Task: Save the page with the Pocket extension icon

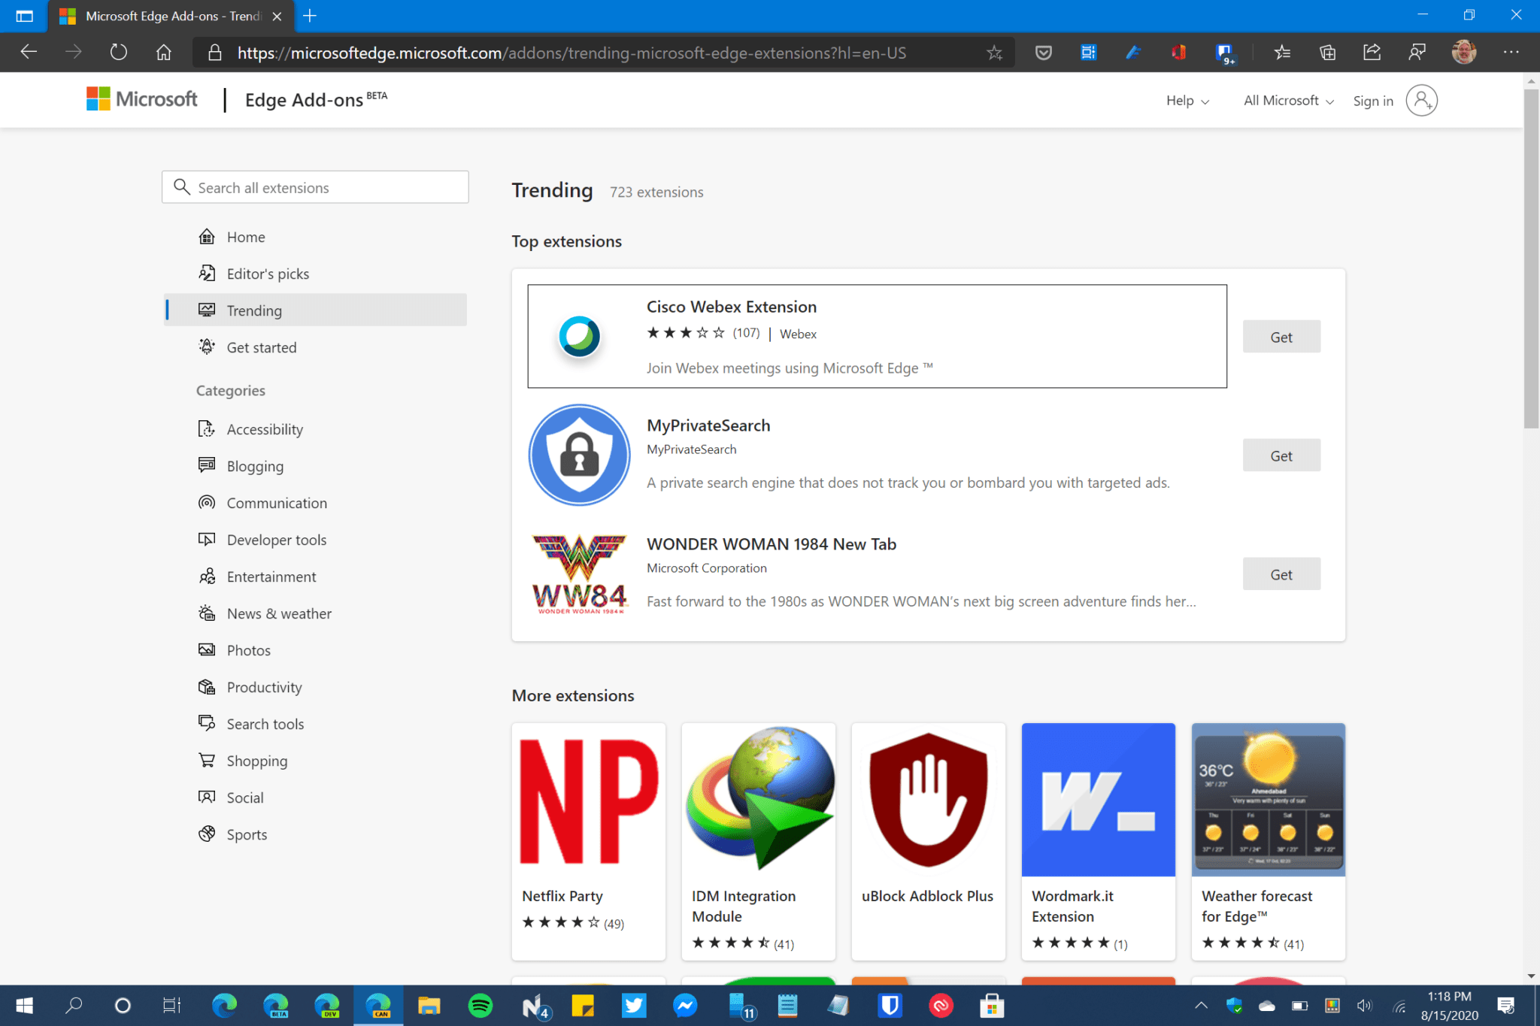Action: pyautogui.click(x=1043, y=52)
